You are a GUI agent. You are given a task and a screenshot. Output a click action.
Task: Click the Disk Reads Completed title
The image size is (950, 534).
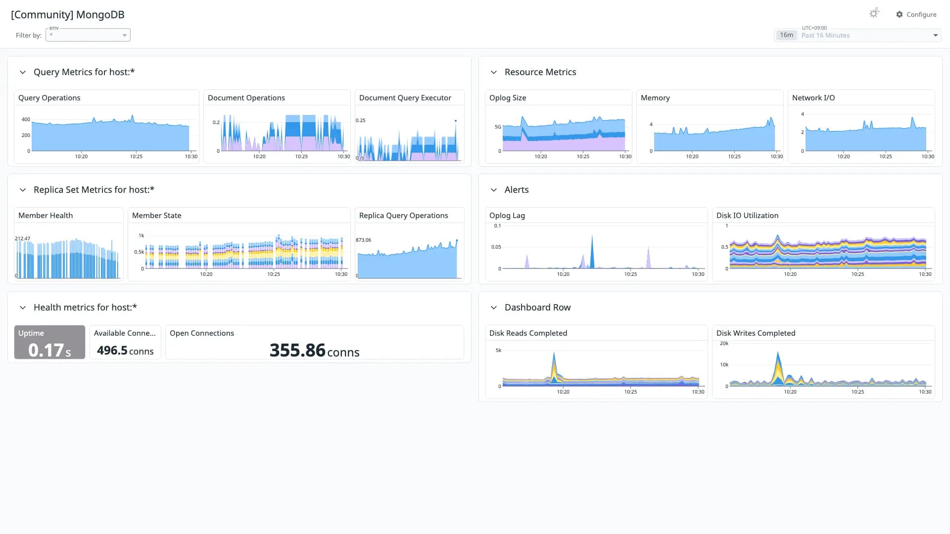tap(528, 333)
